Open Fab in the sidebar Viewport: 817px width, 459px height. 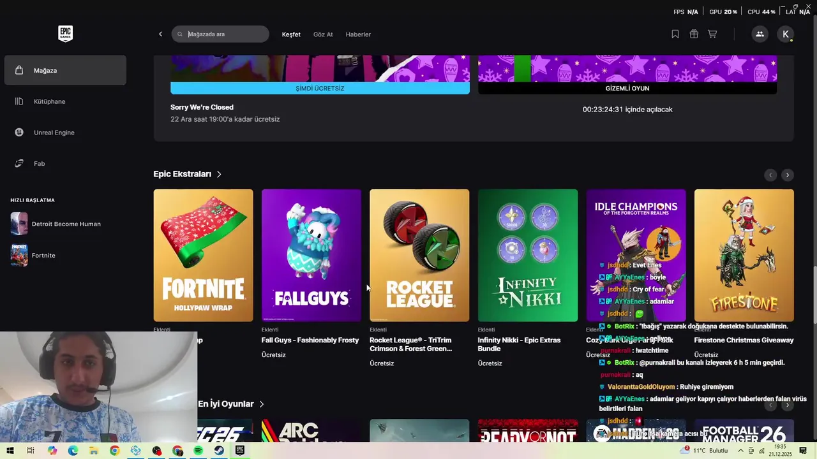click(65, 164)
